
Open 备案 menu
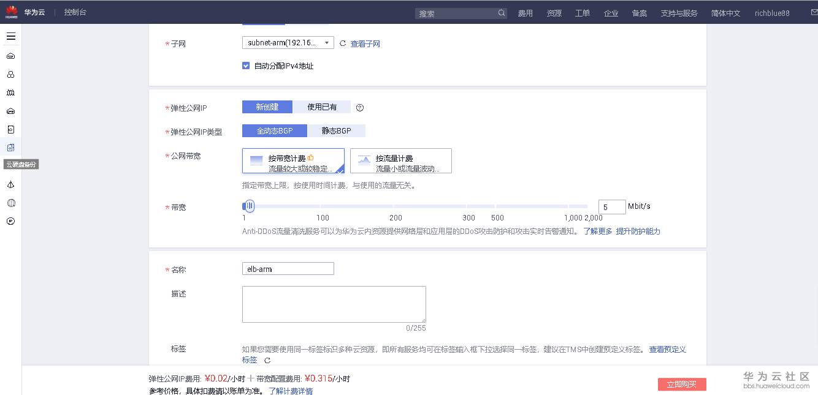click(x=640, y=13)
